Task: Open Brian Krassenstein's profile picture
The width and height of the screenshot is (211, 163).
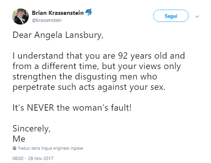Action: 20,16
